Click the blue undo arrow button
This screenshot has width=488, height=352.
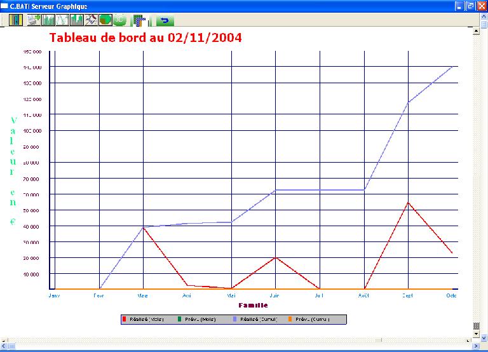pos(165,20)
